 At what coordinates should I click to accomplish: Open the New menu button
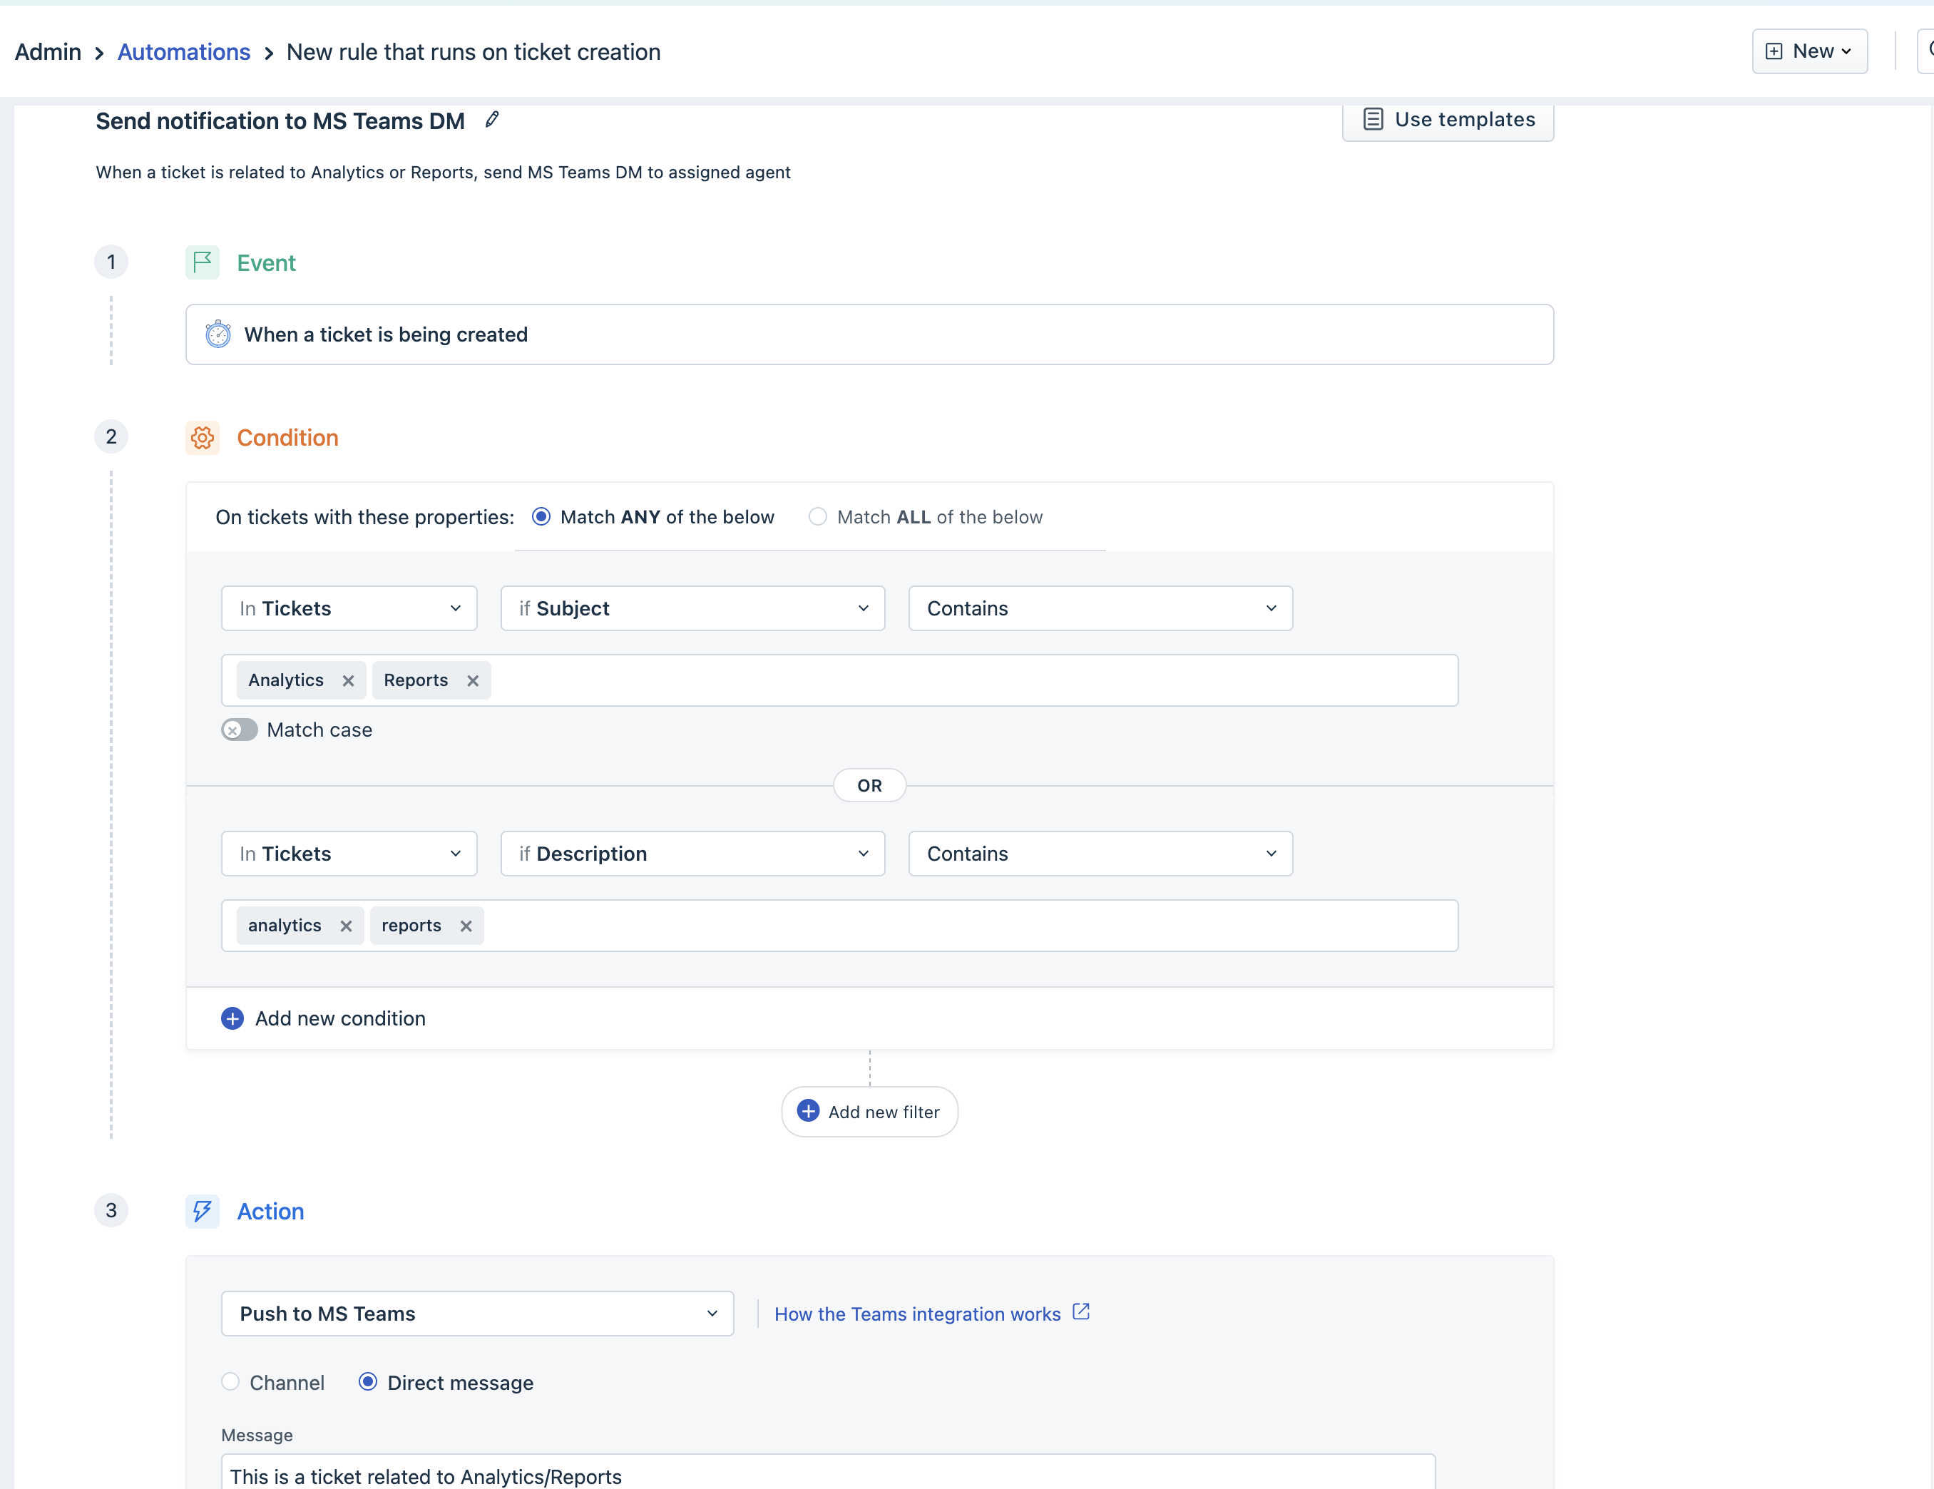click(x=1809, y=51)
